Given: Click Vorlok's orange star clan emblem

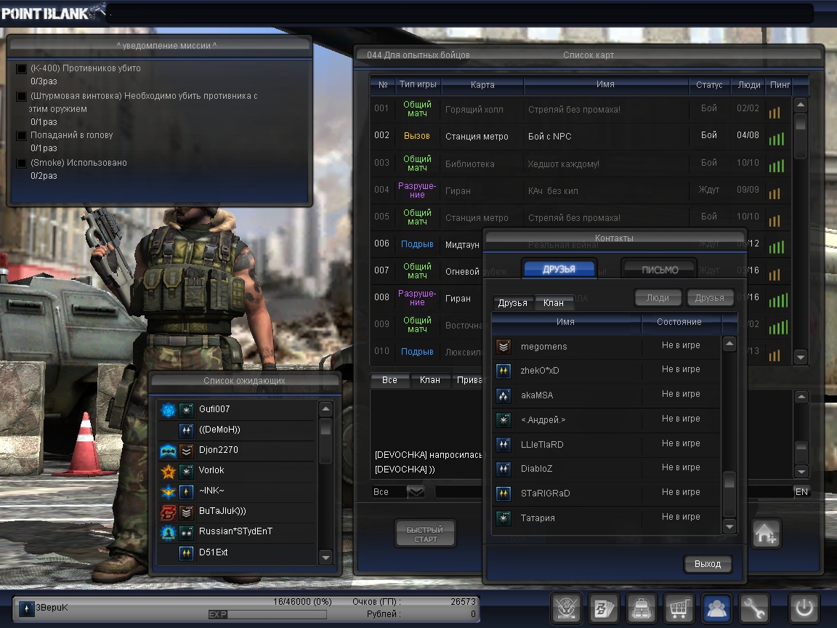Looking at the screenshot, I should pos(168,471).
